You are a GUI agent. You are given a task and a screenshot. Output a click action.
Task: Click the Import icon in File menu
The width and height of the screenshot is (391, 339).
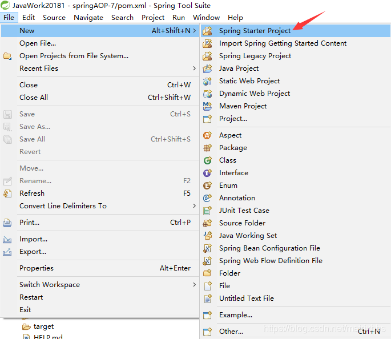point(7,239)
